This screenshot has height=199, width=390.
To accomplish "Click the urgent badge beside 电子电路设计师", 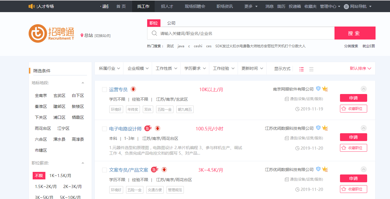I will pyautogui.click(x=148, y=128).
